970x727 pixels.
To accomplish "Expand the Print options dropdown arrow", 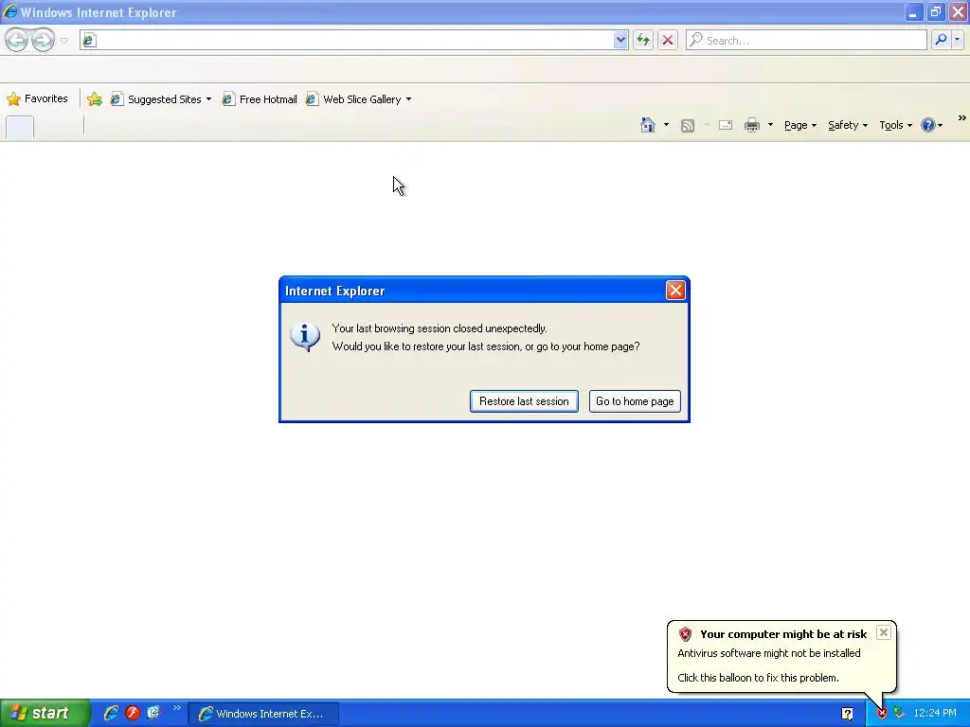I will click(770, 125).
